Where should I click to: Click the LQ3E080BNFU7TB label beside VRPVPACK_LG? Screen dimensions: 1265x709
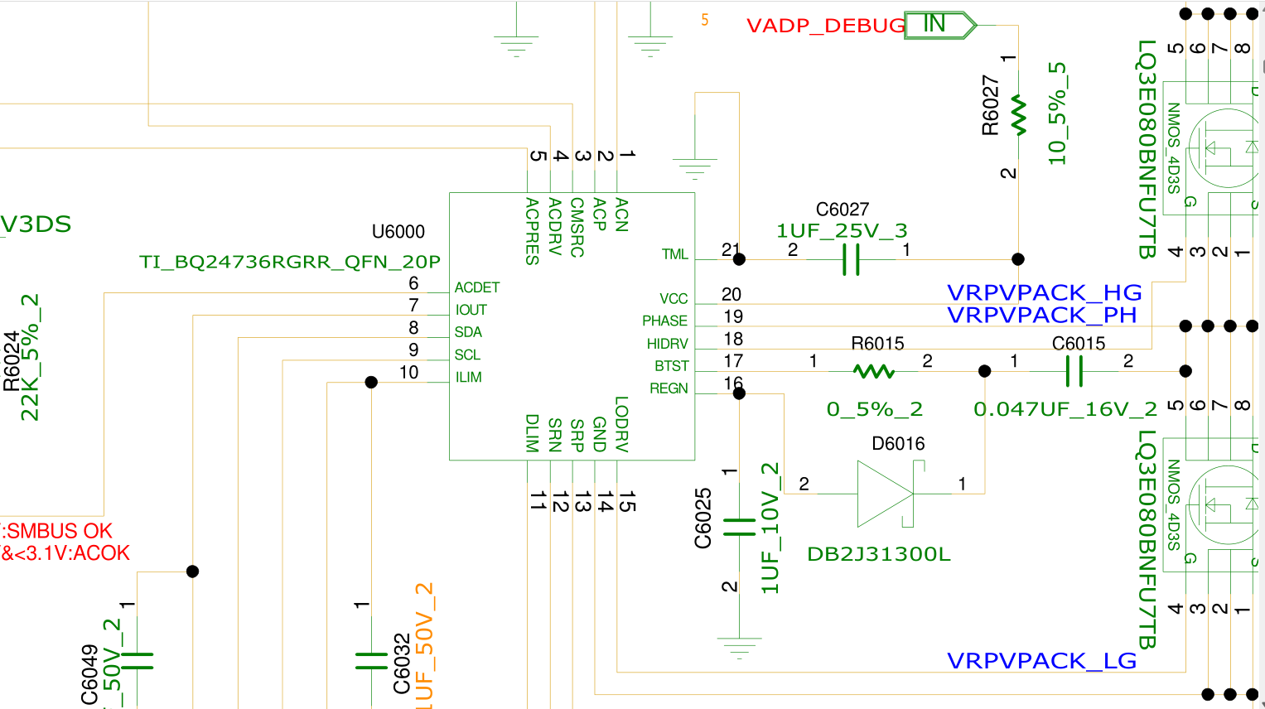coord(1147,539)
